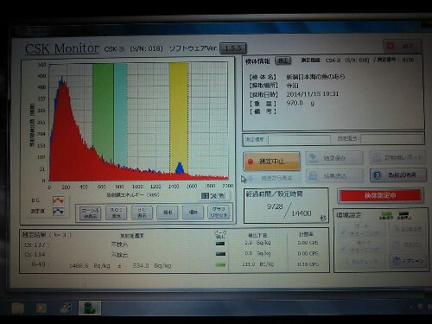Click the measured-value blue spectrum icon
Viewport: 432px width, 324px height.
59,212
